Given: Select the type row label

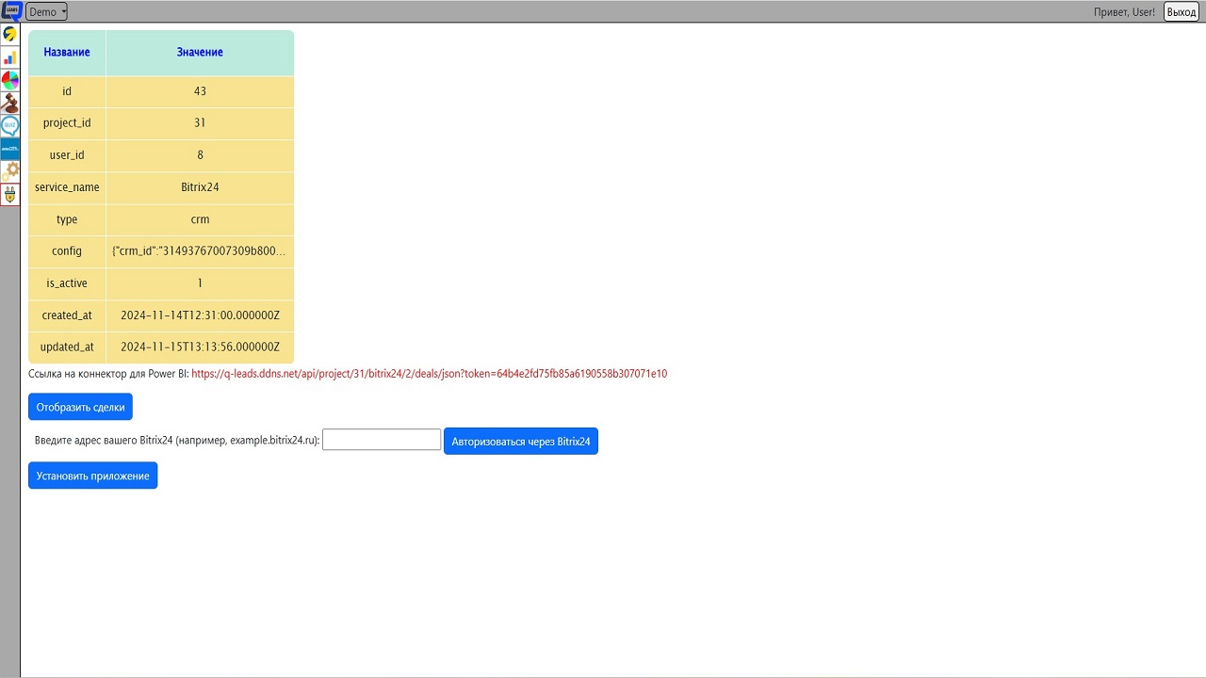Looking at the screenshot, I should tap(67, 219).
